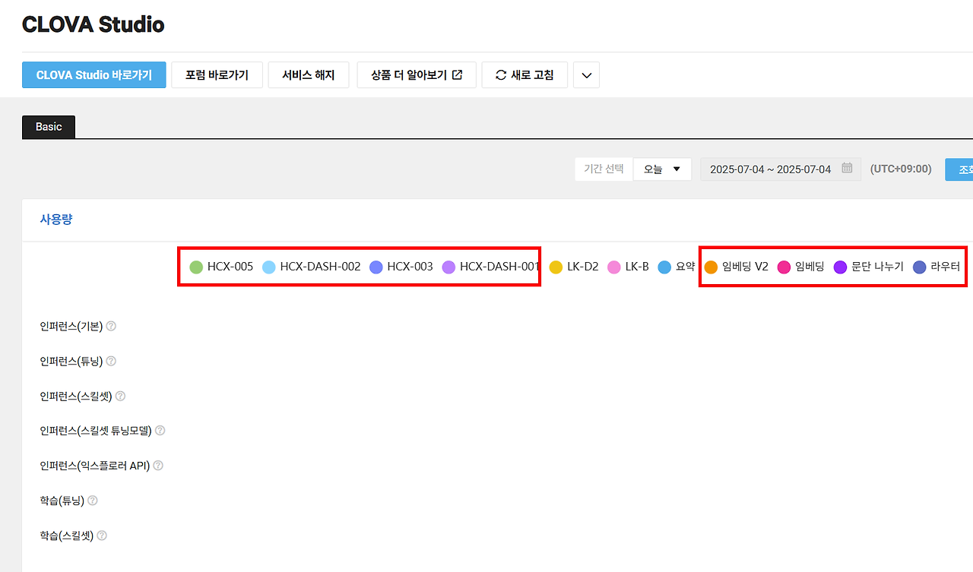
Task: Click the HCX-003 legend label
Action: (410, 267)
